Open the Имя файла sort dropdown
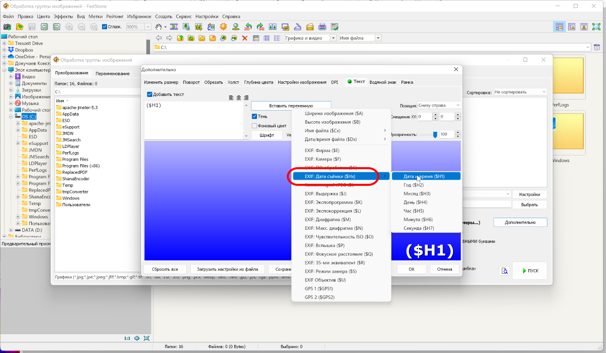 (x=378, y=38)
